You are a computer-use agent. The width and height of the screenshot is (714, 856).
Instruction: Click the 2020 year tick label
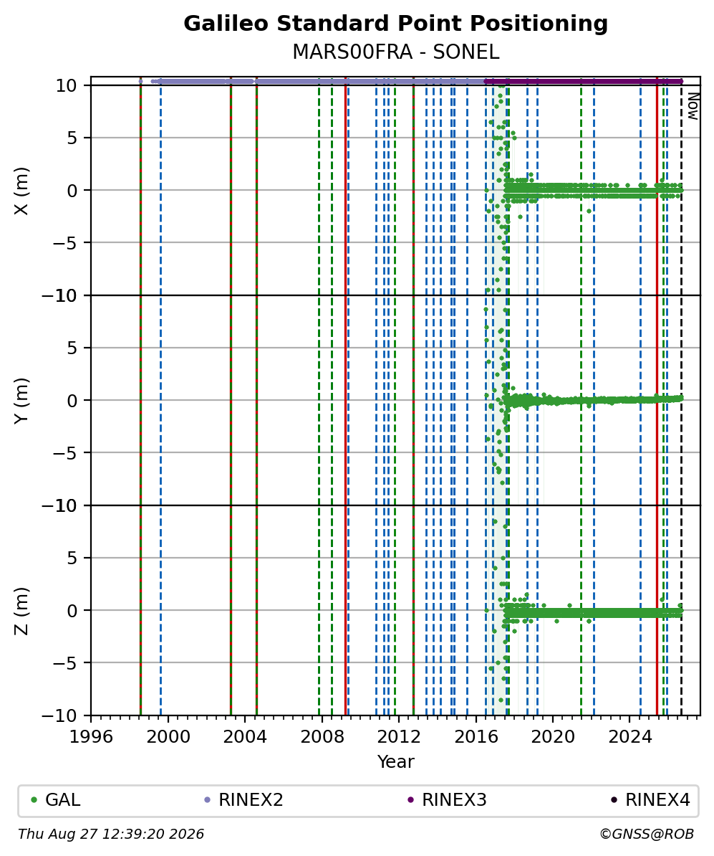553,737
